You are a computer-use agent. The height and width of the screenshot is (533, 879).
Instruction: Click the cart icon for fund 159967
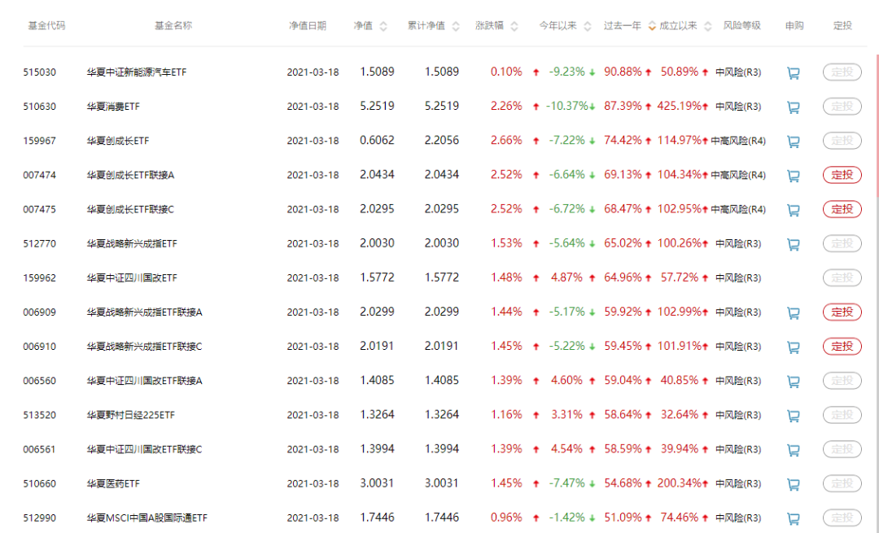coord(794,142)
